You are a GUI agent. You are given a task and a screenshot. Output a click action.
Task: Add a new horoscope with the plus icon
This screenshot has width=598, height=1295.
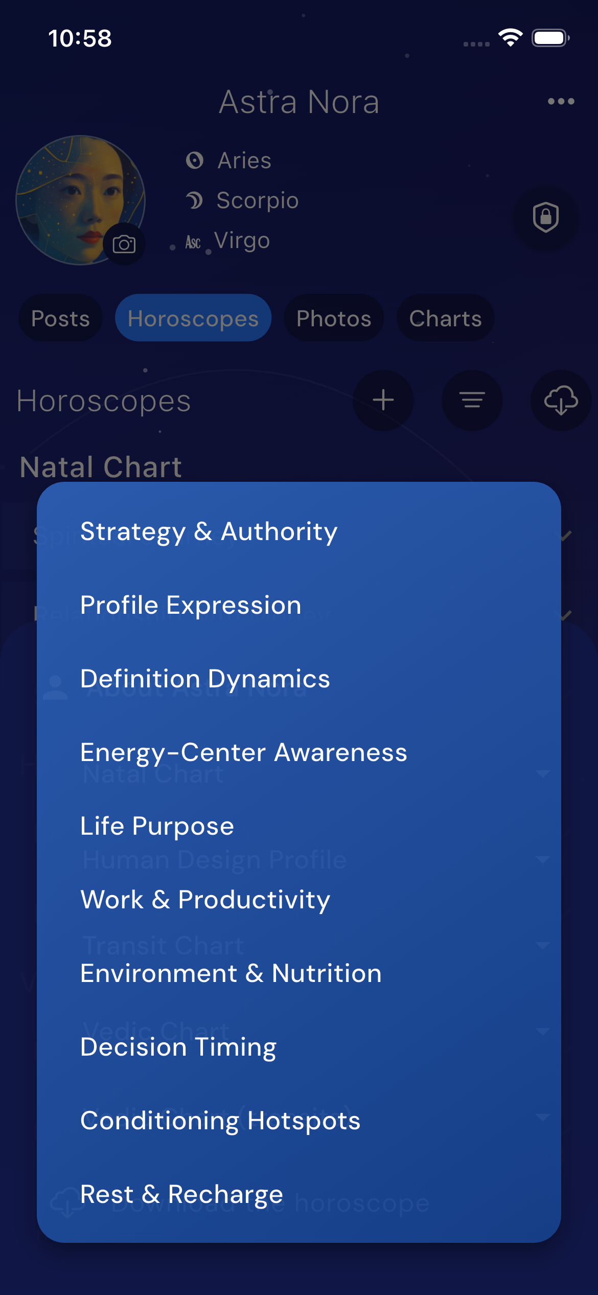pos(383,400)
